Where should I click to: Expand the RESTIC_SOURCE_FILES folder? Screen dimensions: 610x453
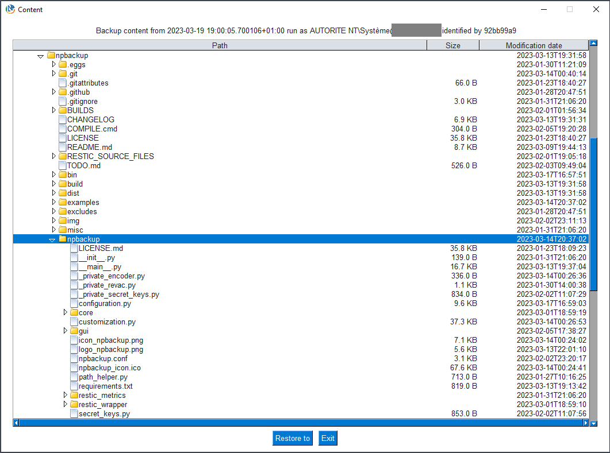[53, 156]
